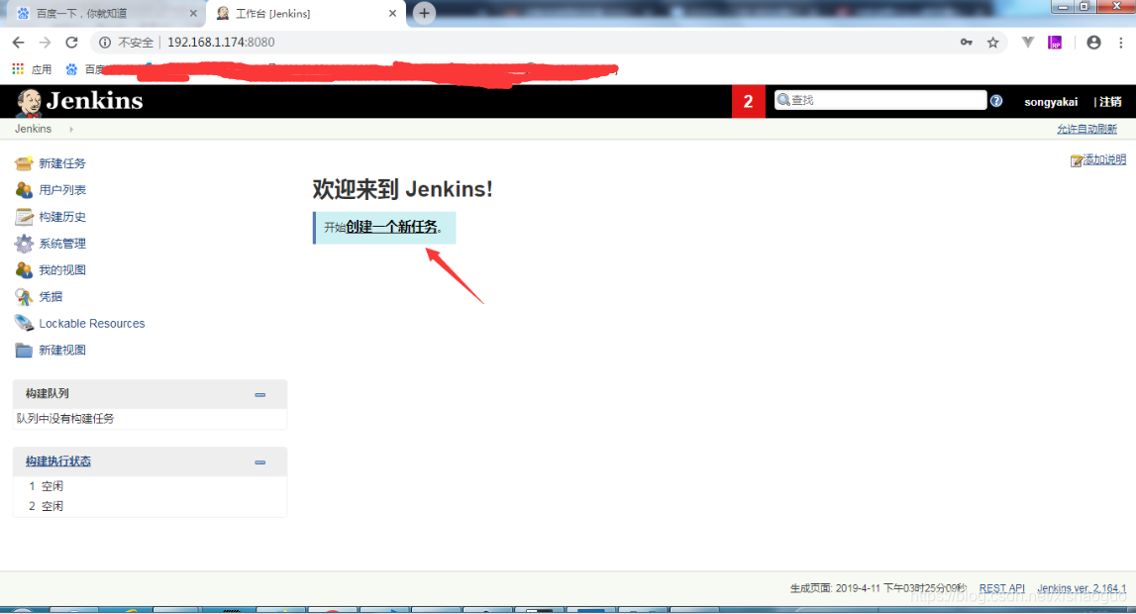Focus the 查找 search box
Image resolution: width=1136 pixels, height=614 pixels.
[x=880, y=101]
